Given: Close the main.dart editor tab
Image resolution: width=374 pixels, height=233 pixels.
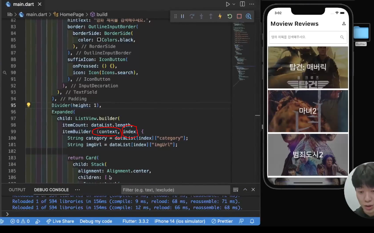Looking at the screenshot, I should [40, 4].
